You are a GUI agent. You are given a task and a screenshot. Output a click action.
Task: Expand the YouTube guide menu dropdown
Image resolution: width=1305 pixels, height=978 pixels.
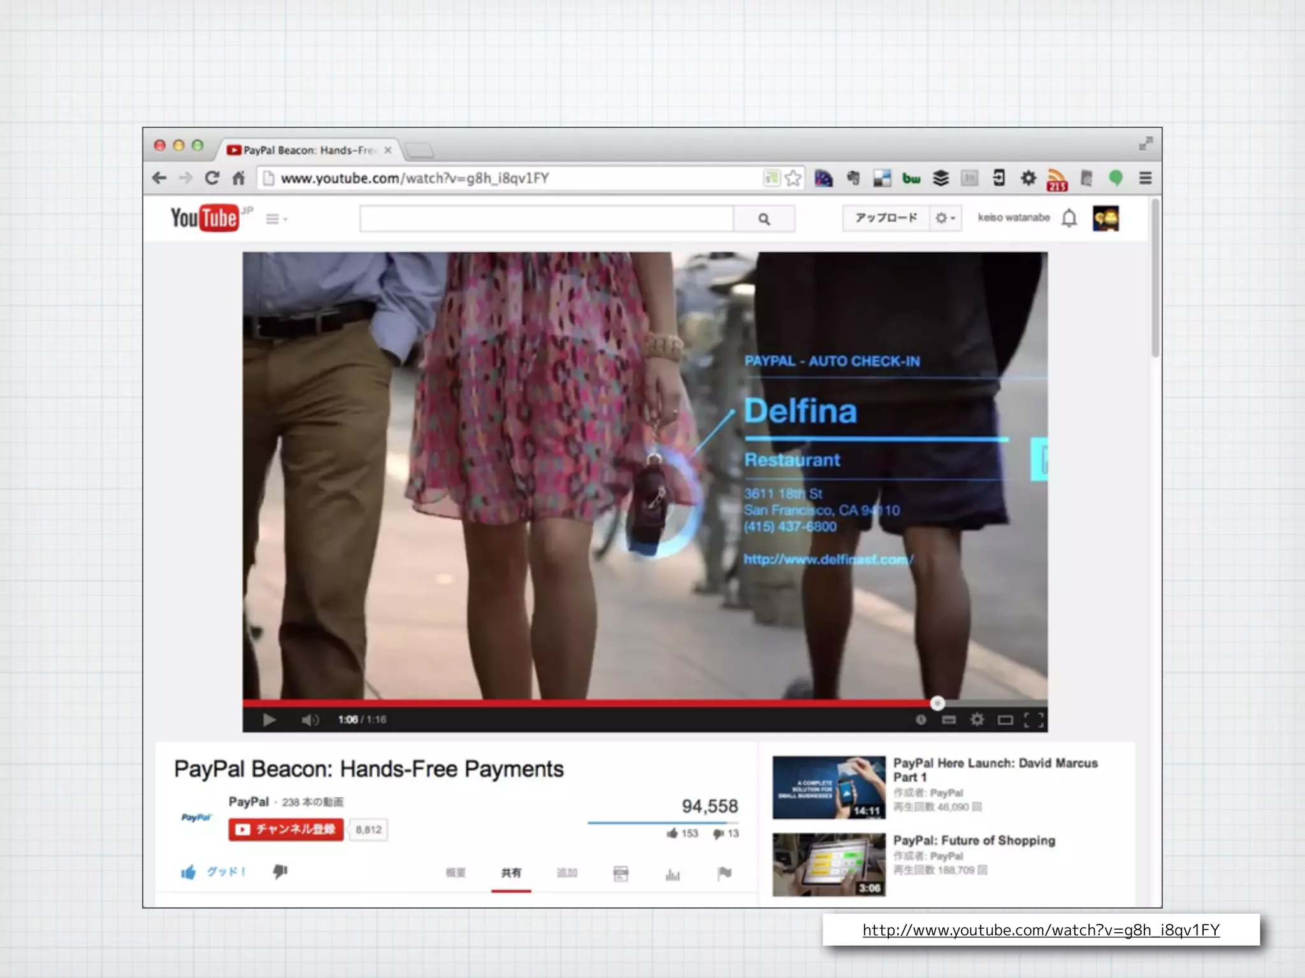click(x=276, y=219)
